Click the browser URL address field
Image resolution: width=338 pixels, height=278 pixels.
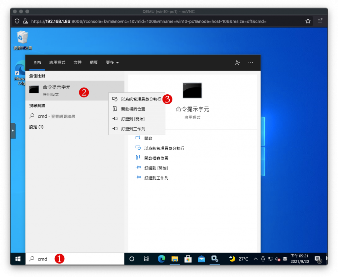pos(149,21)
